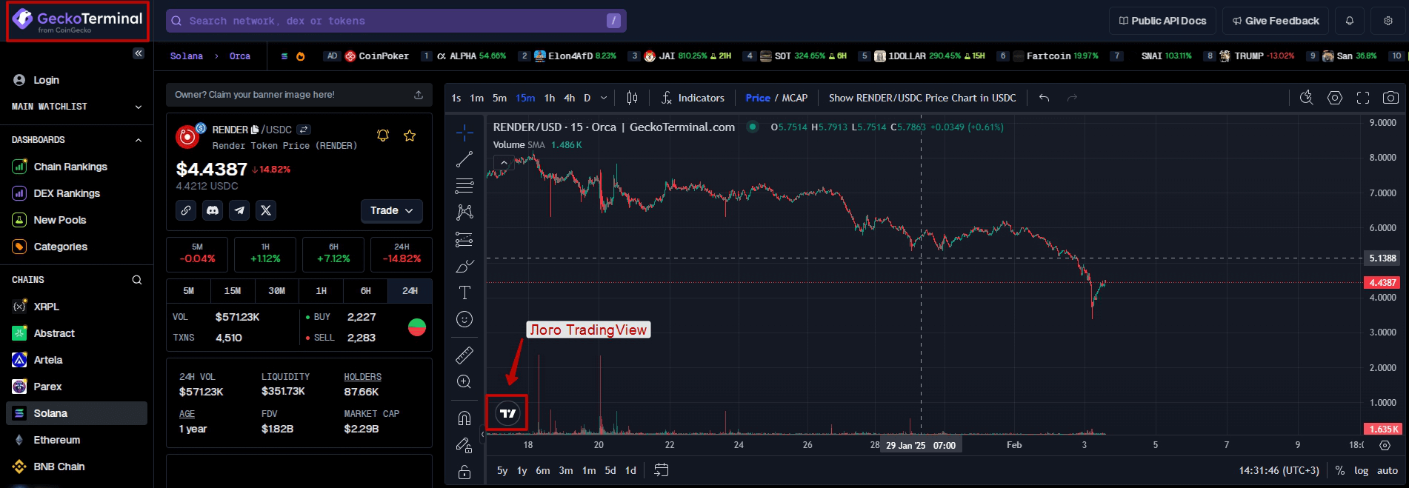1409x488 pixels.
Task: Copy the RENDER token address
Action: 255,130
